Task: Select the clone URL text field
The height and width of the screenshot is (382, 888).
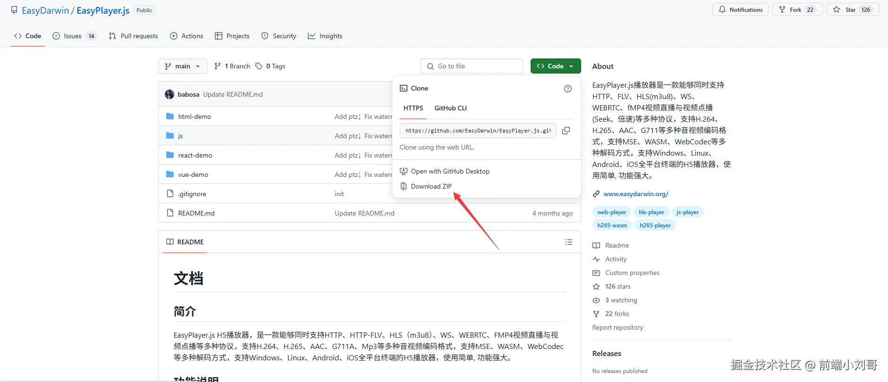Action: 478,131
